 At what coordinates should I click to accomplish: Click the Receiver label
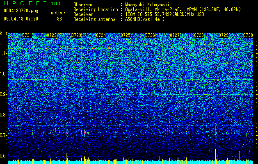pos(83,14)
